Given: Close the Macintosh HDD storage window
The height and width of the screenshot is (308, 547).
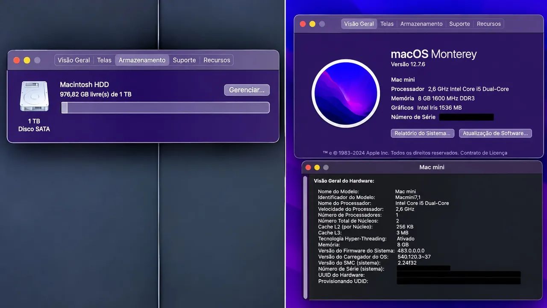Looking at the screenshot, I should tap(17, 60).
